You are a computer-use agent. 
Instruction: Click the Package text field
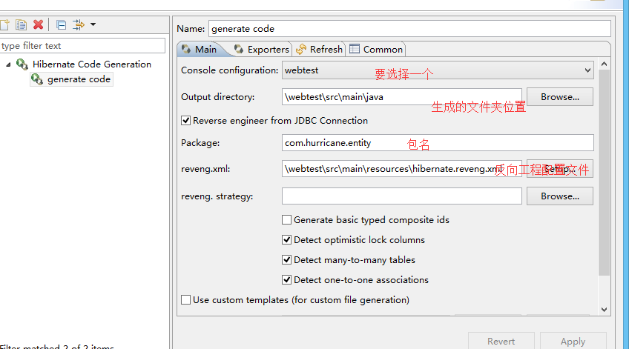438,143
